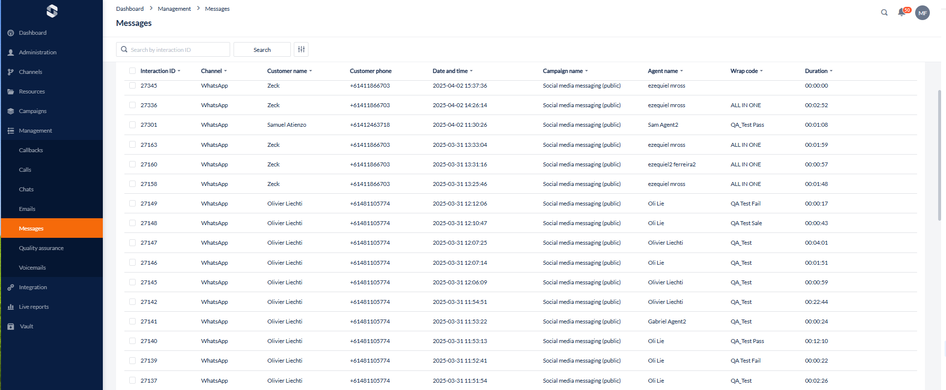Screen dimensions: 946x390
Task: Click the company logo in sidebar
Action: click(x=52, y=11)
